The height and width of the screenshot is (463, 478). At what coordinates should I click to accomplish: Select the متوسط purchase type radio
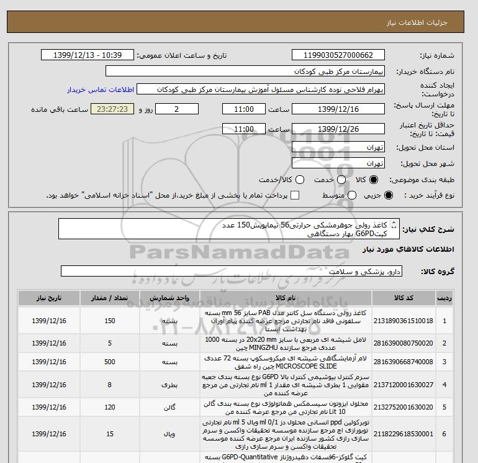point(352,195)
